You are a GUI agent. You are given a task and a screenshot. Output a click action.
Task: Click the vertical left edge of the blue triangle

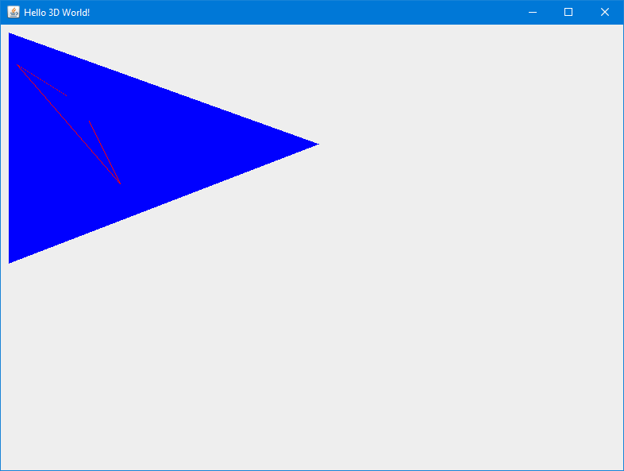[x=10, y=148]
